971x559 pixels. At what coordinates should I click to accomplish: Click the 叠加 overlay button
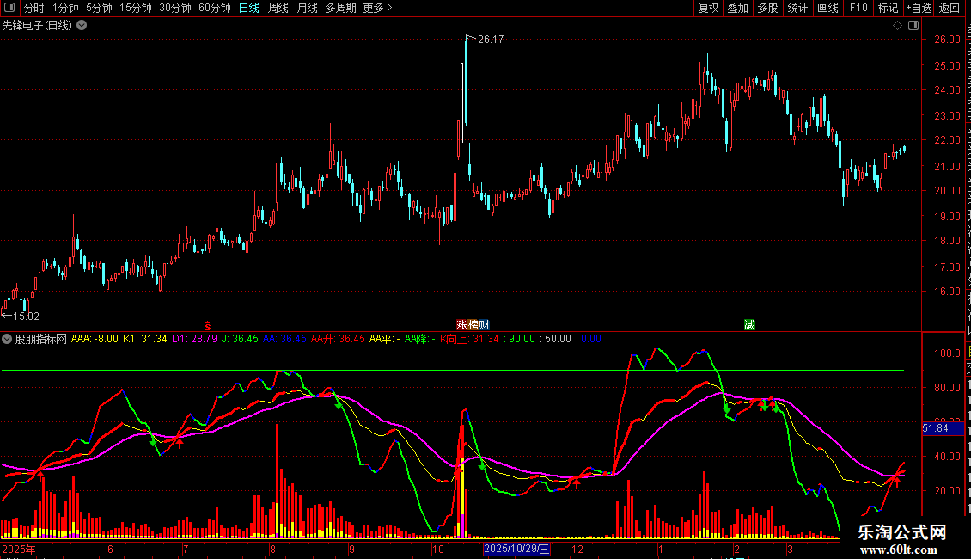click(x=737, y=8)
